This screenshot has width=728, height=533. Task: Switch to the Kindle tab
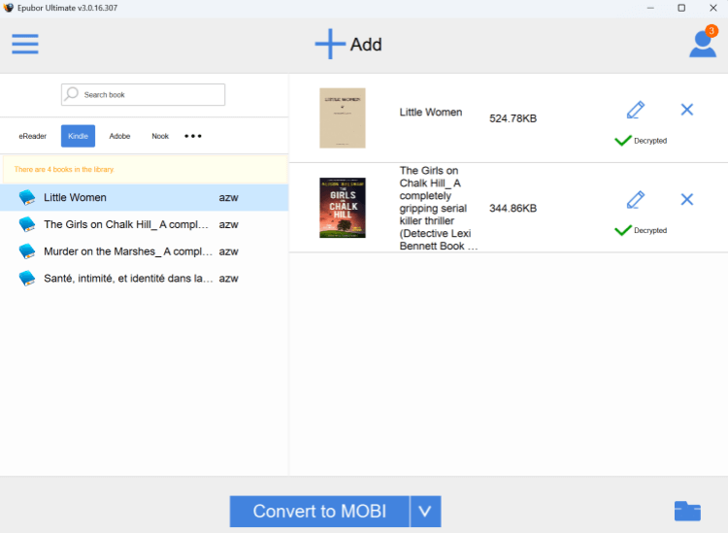click(78, 136)
